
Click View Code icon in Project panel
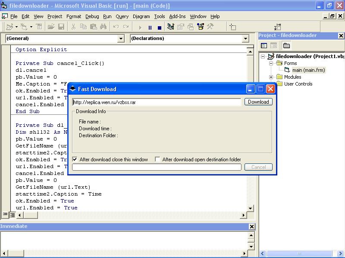pyautogui.click(x=264, y=46)
